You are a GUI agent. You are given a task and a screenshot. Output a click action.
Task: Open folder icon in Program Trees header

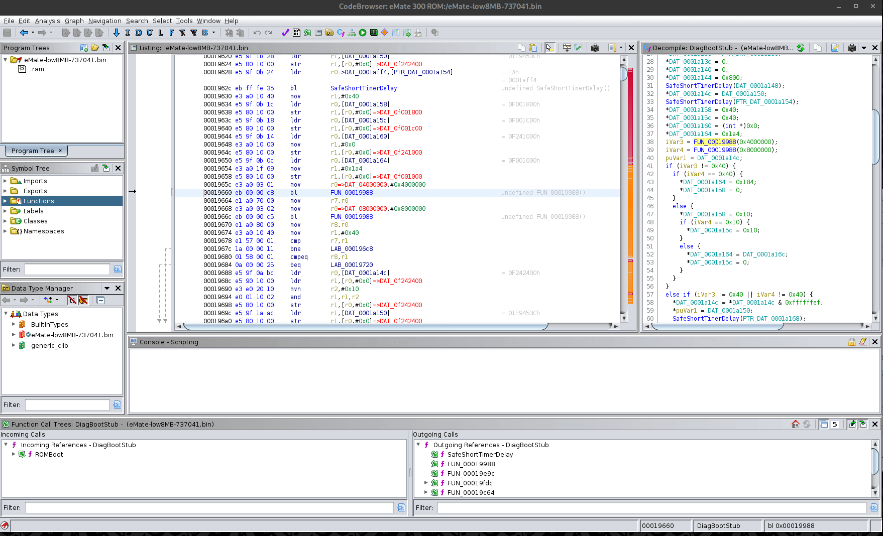click(x=95, y=48)
